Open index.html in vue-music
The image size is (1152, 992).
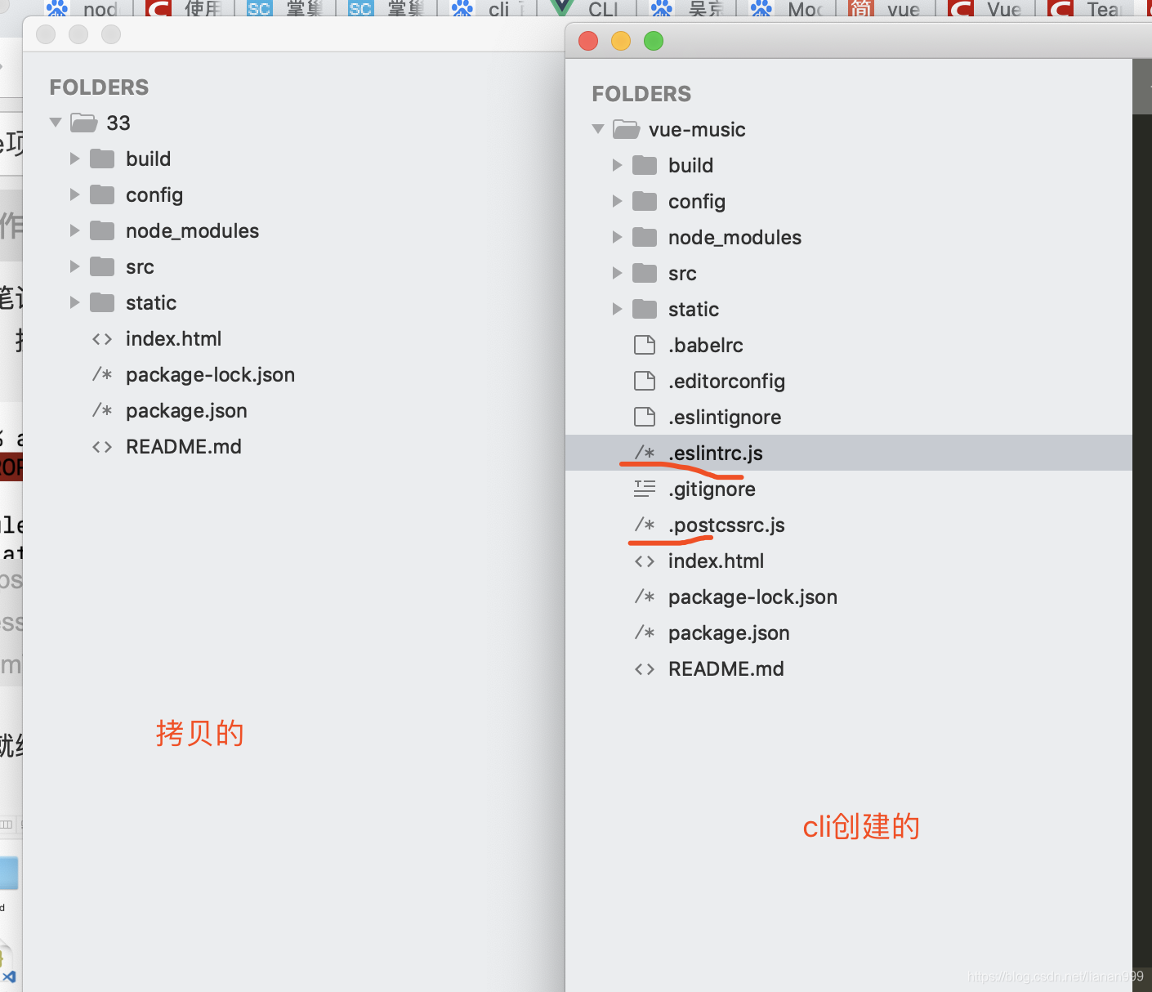(x=716, y=561)
